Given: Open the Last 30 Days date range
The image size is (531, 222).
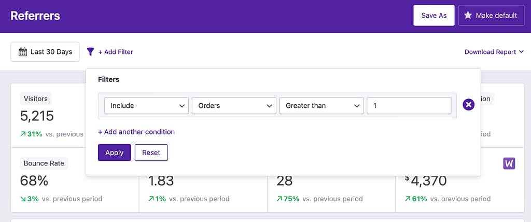Looking at the screenshot, I should [45, 52].
